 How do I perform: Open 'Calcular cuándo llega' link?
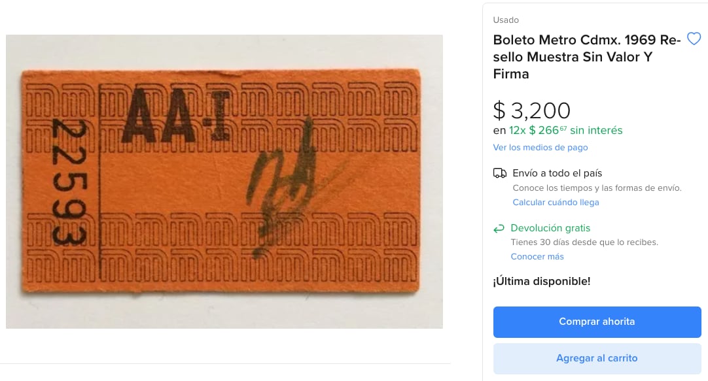point(556,203)
